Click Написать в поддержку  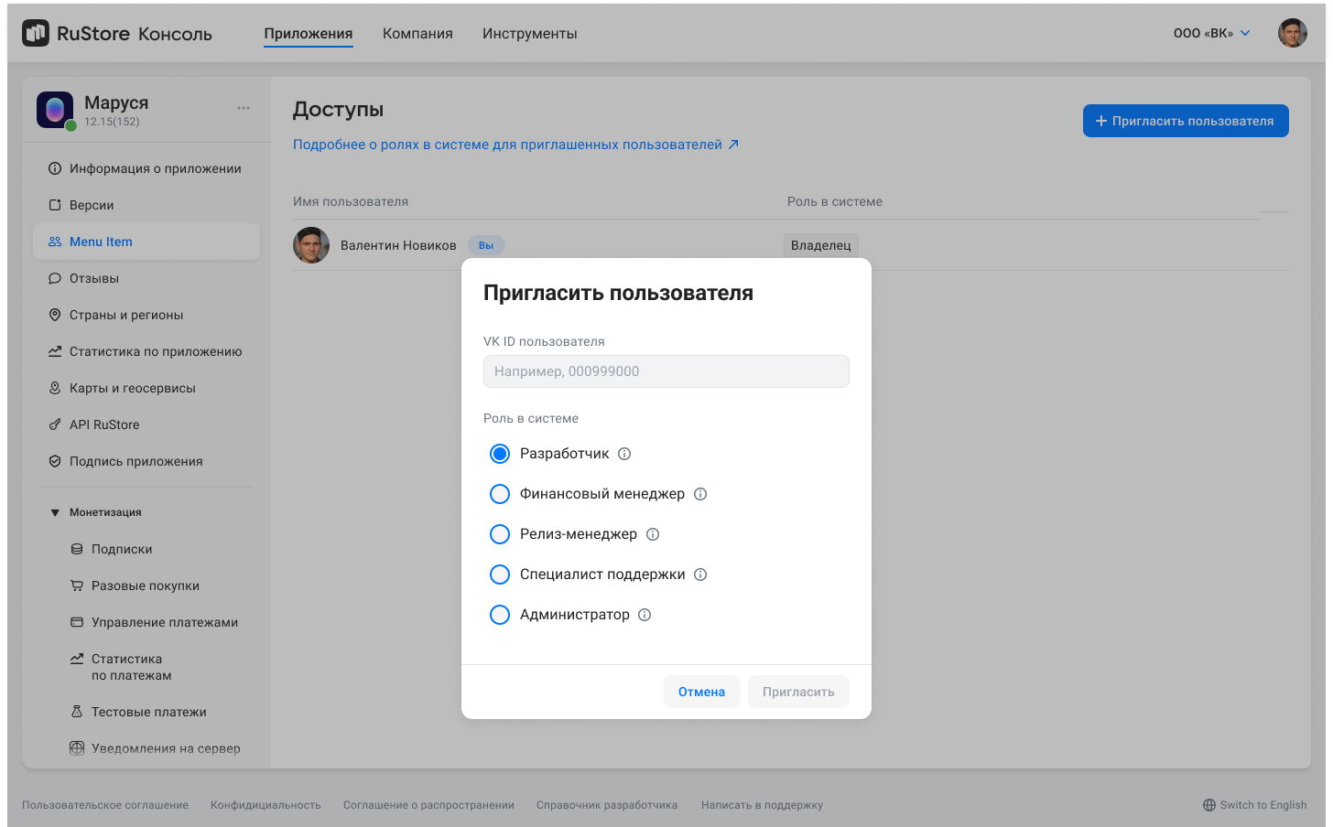(762, 805)
